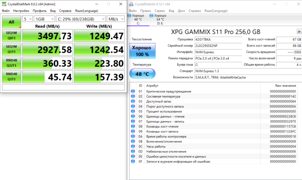
Task: Open CrystalDiskInfo Диск menu
Action: [181, 11]
